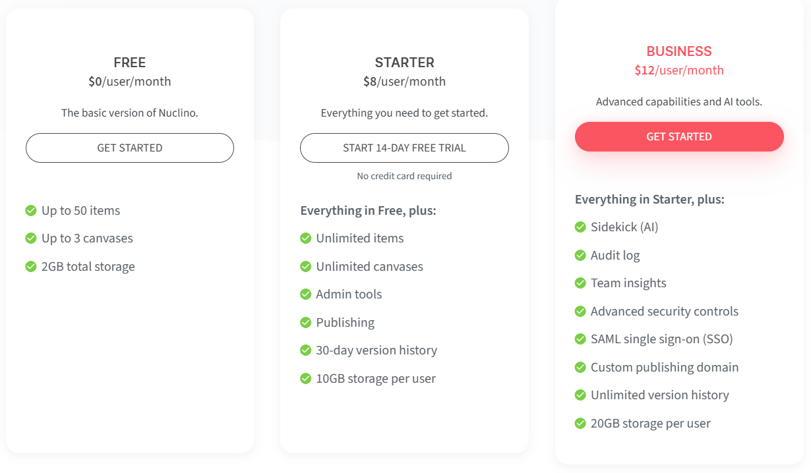
Task: Click the checkmark beside 30-day version history
Action: pos(305,350)
